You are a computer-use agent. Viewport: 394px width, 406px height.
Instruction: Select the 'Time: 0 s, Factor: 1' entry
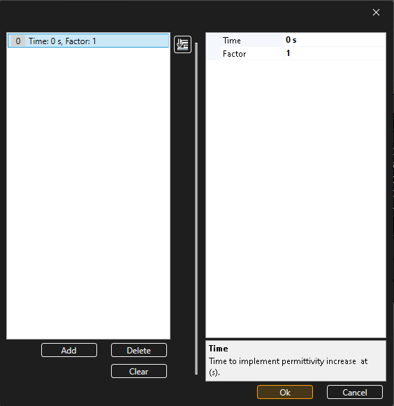point(88,41)
